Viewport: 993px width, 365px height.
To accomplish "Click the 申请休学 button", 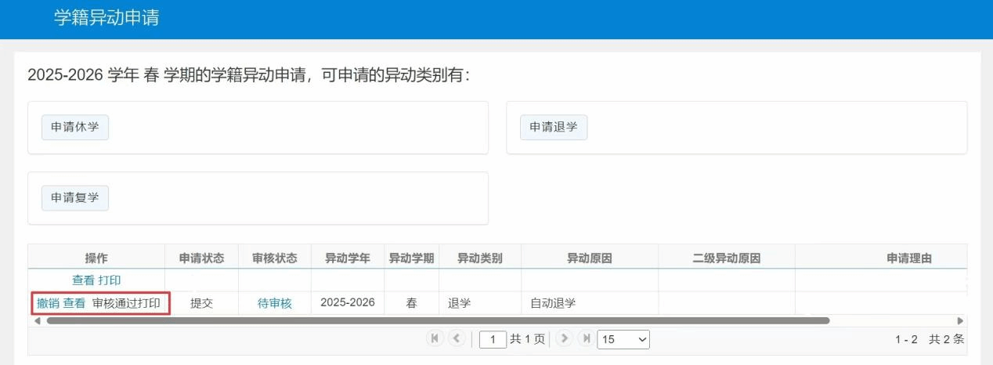I will point(75,127).
